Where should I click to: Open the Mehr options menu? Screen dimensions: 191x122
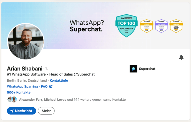pyautogui.click(x=46, y=111)
